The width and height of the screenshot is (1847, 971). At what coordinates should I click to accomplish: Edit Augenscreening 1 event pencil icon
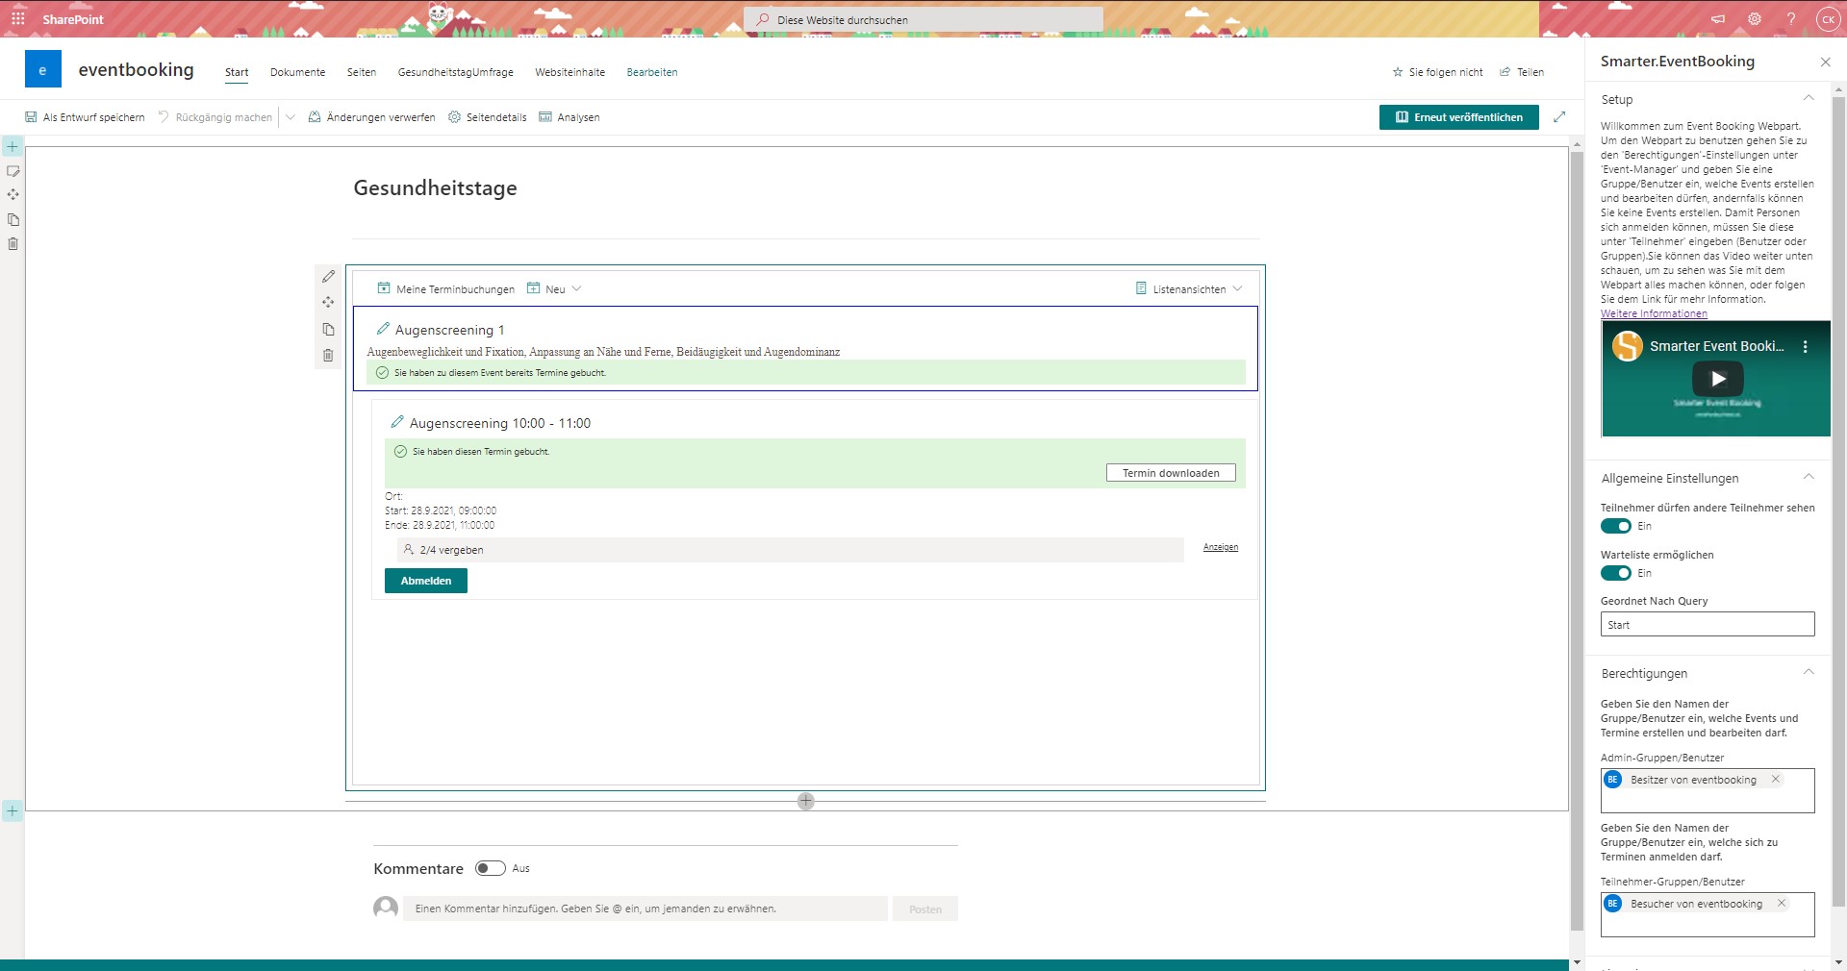tap(383, 329)
